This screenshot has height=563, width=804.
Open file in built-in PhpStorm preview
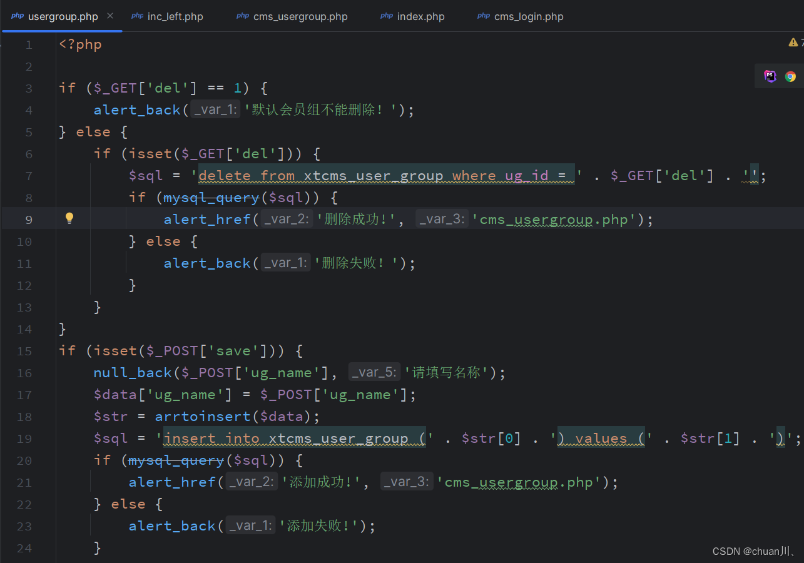770,76
